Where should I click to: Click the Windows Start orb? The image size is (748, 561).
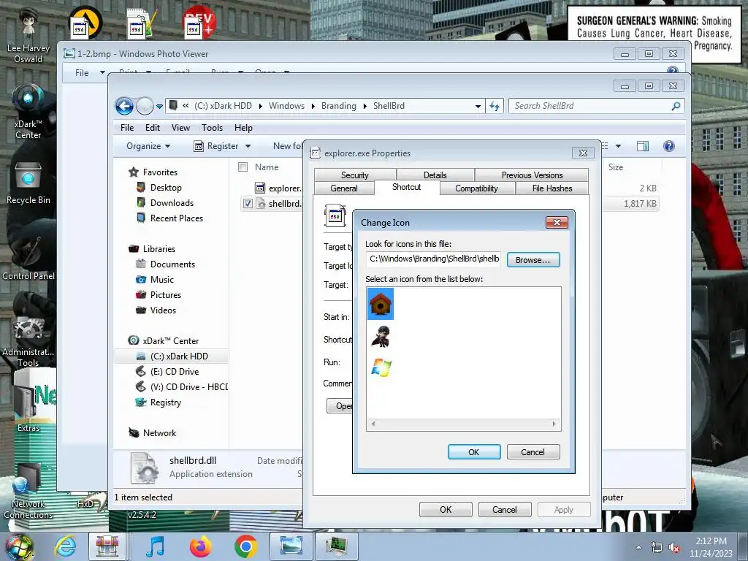(19, 546)
